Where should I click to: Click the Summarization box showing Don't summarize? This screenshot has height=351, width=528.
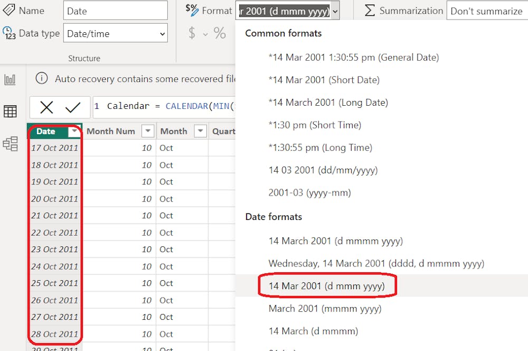coord(486,11)
